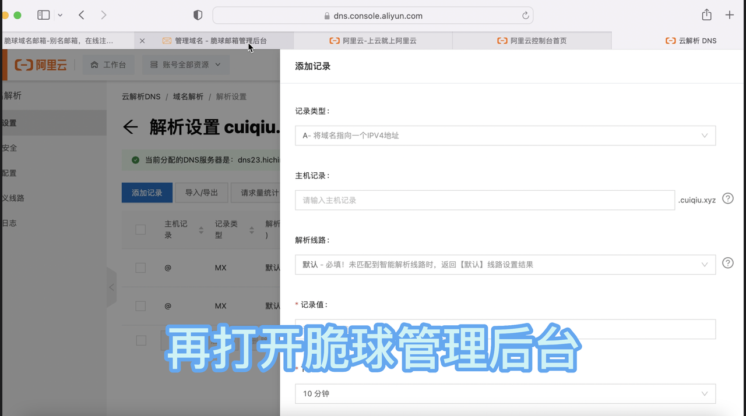
Task: Open 记录类型 dropdown showing A record
Action: [x=505, y=136]
